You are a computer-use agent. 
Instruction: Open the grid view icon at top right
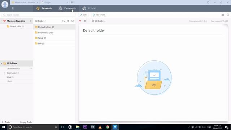(223, 14)
